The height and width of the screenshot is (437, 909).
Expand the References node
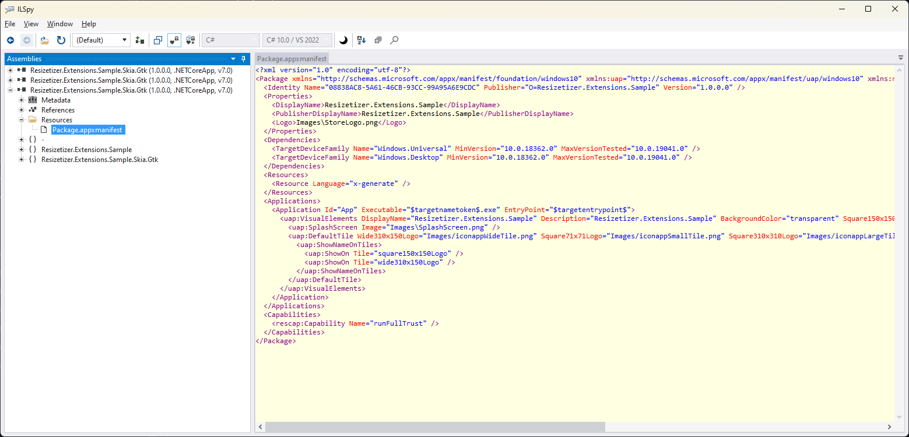point(20,110)
